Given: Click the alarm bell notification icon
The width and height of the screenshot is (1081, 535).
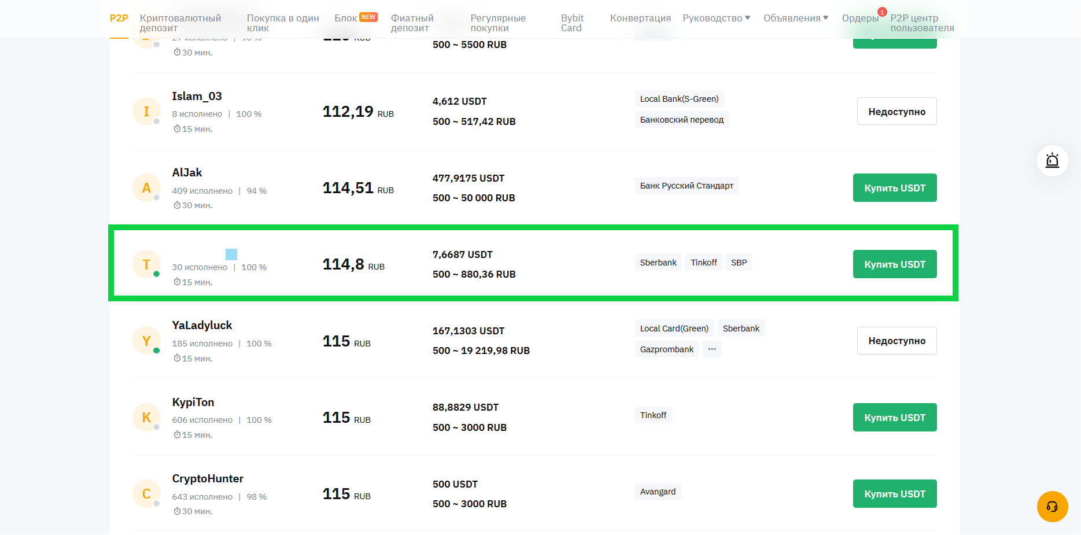Looking at the screenshot, I should point(1052,161).
